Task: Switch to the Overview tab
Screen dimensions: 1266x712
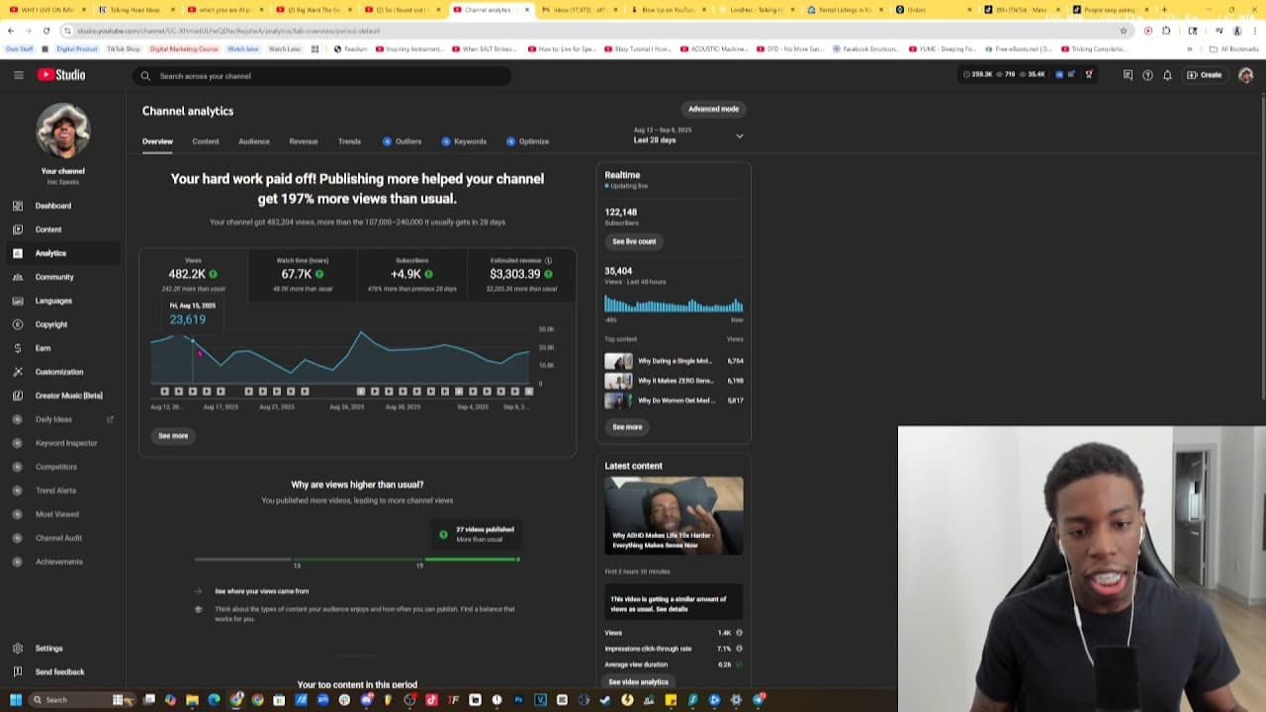Action: pyautogui.click(x=157, y=141)
